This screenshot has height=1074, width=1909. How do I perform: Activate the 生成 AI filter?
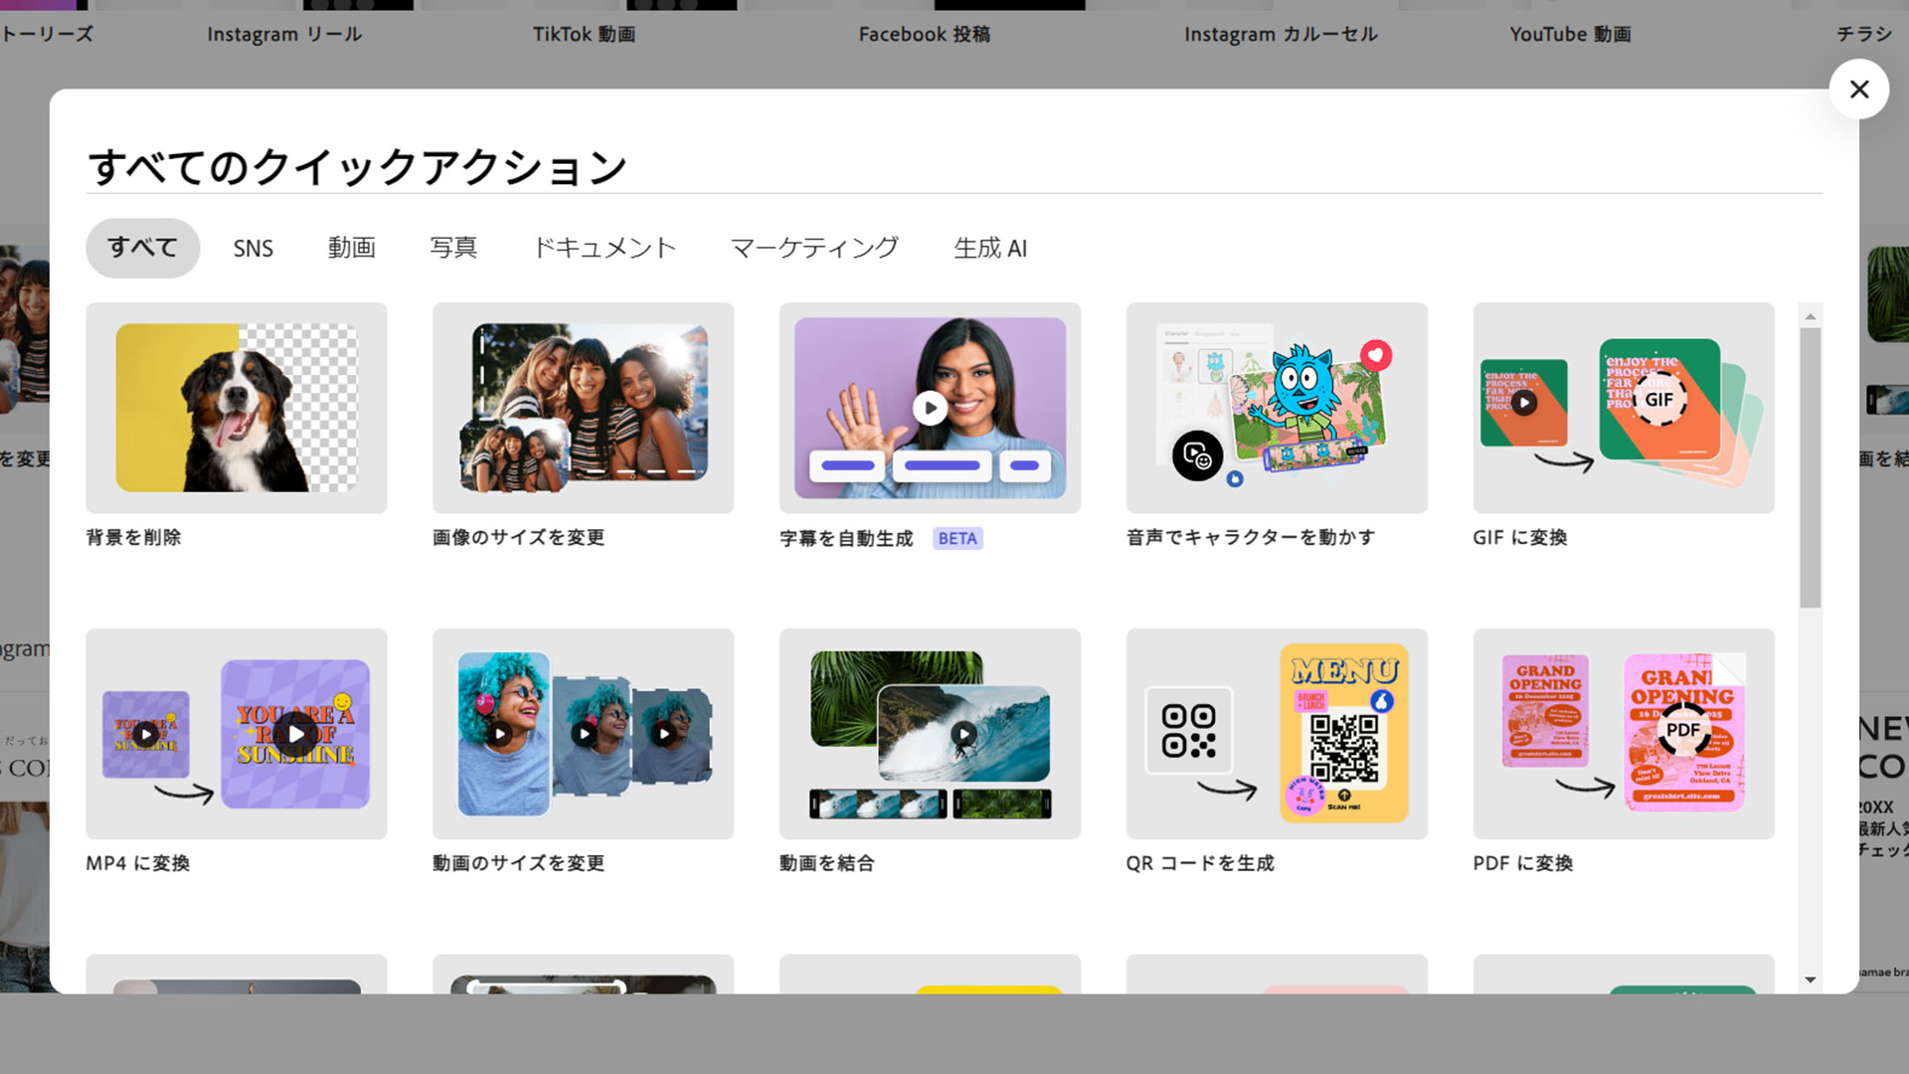(989, 248)
